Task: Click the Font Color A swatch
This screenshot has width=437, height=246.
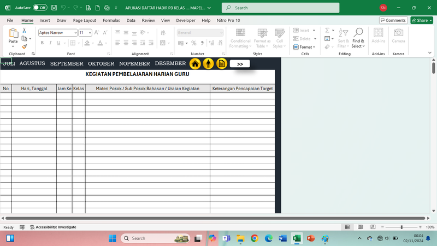Action: point(100,43)
